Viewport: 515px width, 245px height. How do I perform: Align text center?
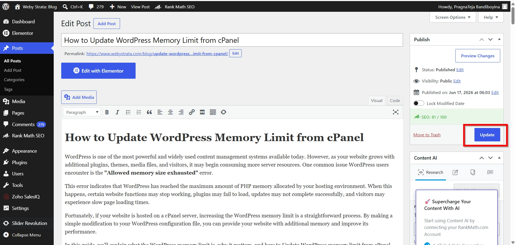tap(171, 112)
